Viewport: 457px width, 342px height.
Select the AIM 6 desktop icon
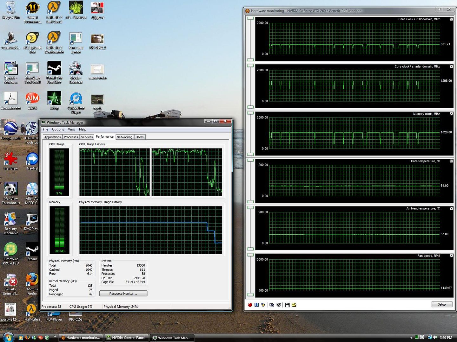coord(32,101)
